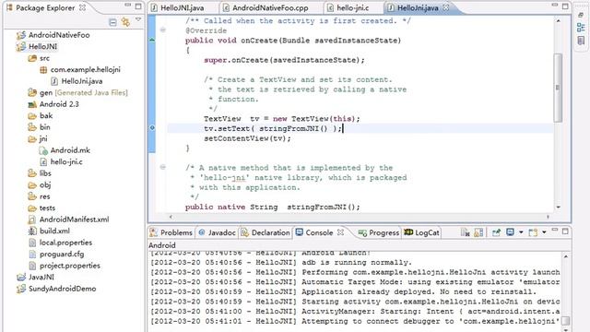Viewport: 590px width, 332px height.
Task: Toggle Link with Editor in Package Explorer
Action: [x=125, y=22]
